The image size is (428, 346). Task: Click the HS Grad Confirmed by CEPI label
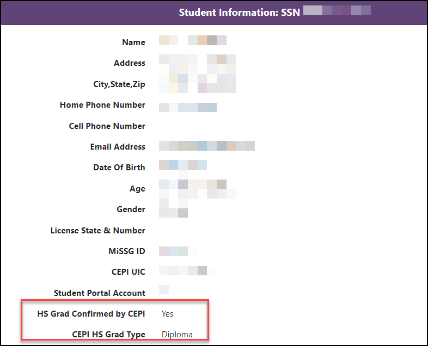click(x=91, y=314)
